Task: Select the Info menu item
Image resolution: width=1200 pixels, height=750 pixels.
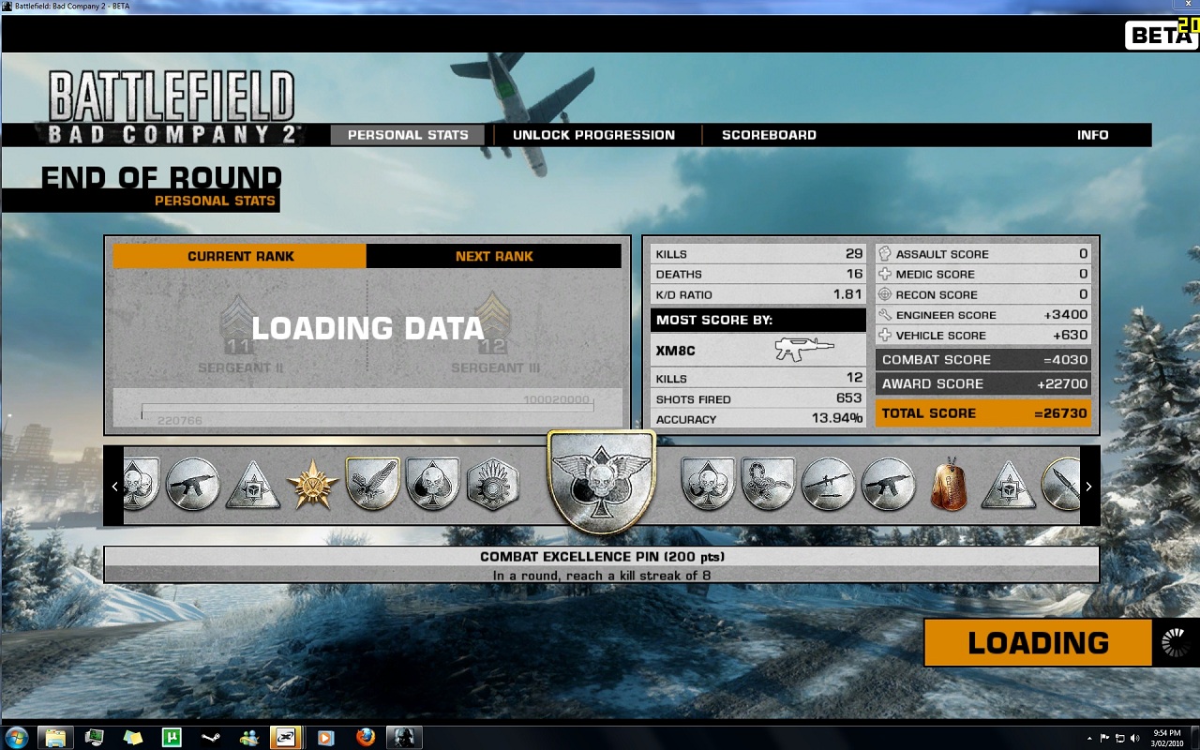Action: 1092,135
